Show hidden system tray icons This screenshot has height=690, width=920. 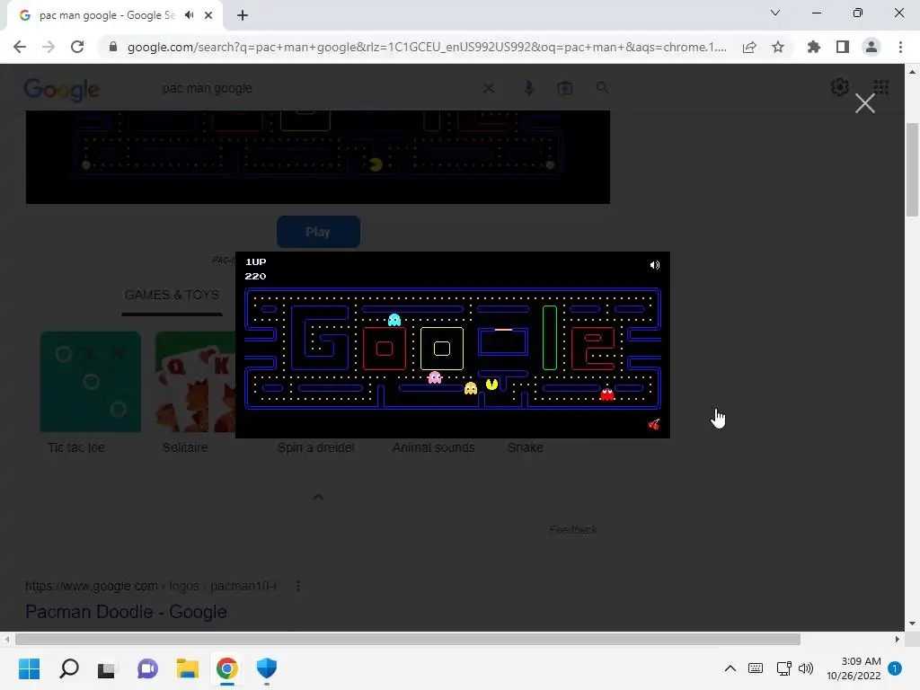[730, 668]
